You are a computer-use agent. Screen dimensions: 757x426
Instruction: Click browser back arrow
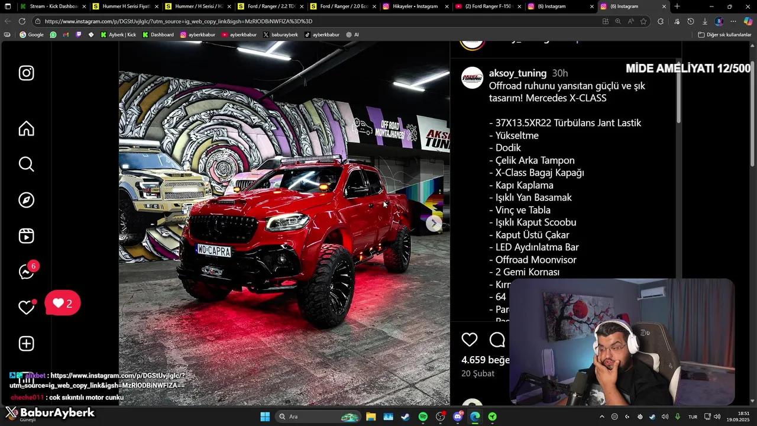(8, 21)
